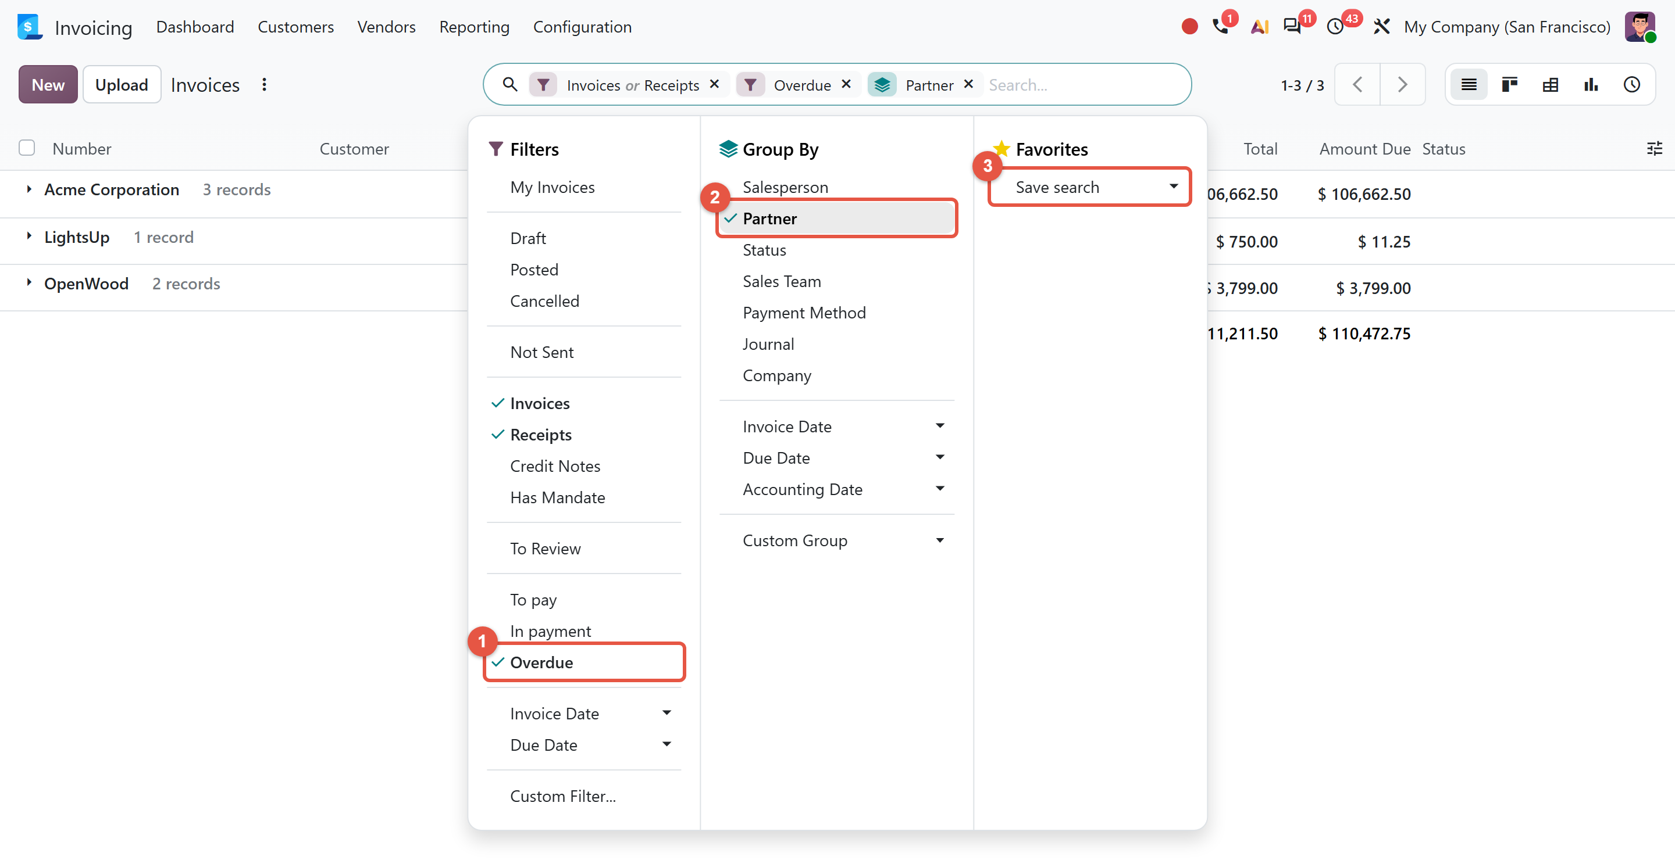Viewport: 1675px width, 860px height.
Task: Remove the Partner group-by facet
Action: 968,84
